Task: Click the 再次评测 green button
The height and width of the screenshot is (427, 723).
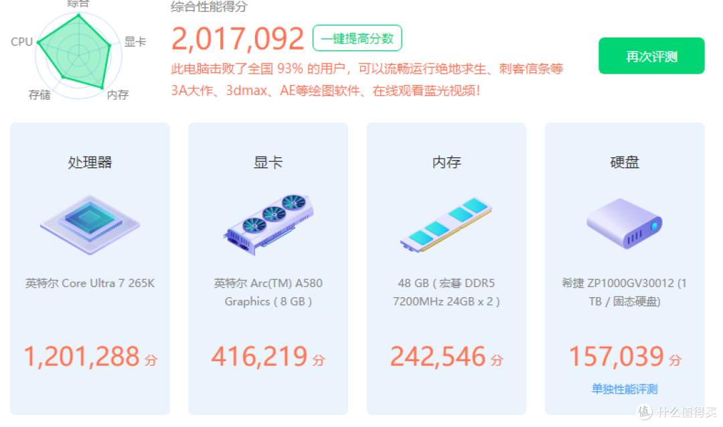Action: coord(651,56)
